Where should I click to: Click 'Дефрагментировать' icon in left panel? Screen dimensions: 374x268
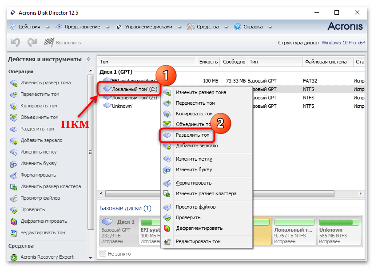coord(14,221)
